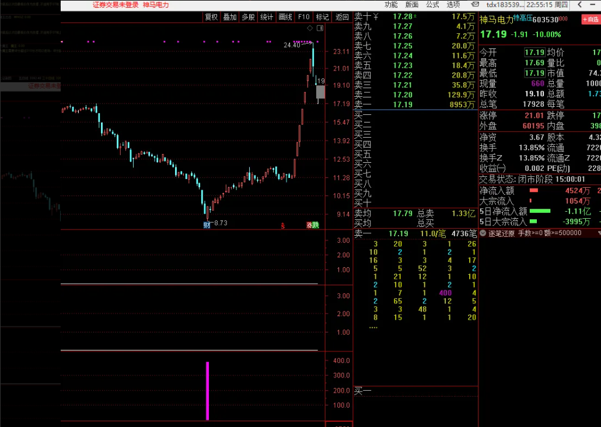Click the blue 财 marker under the chart
The height and width of the screenshot is (427, 601).
point(207,225)
